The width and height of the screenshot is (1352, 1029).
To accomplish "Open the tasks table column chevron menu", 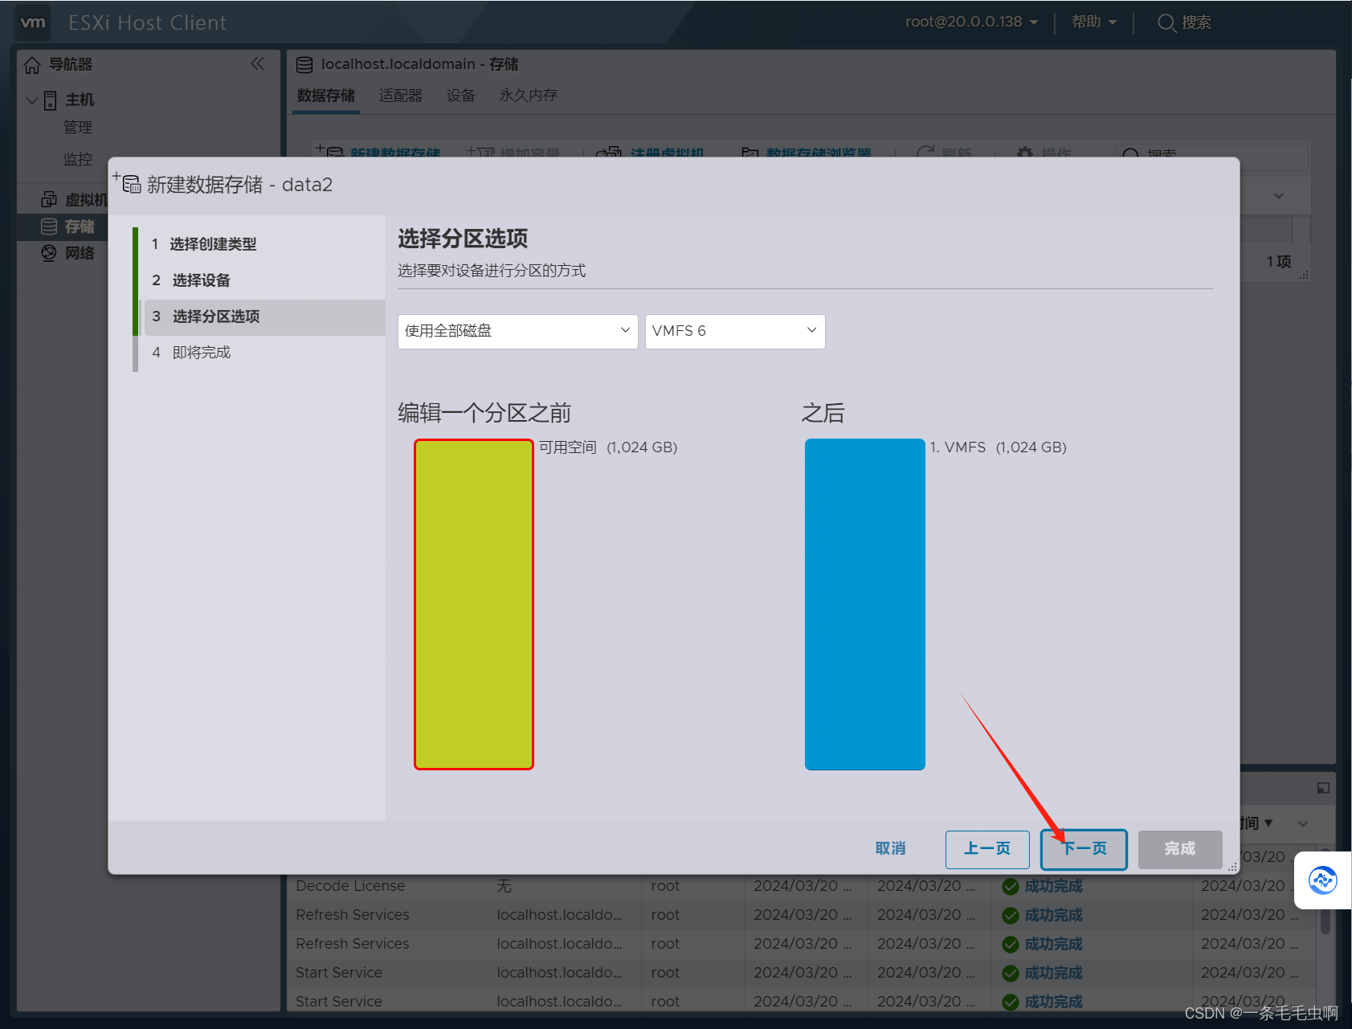I will click(x=1303, y=823).
